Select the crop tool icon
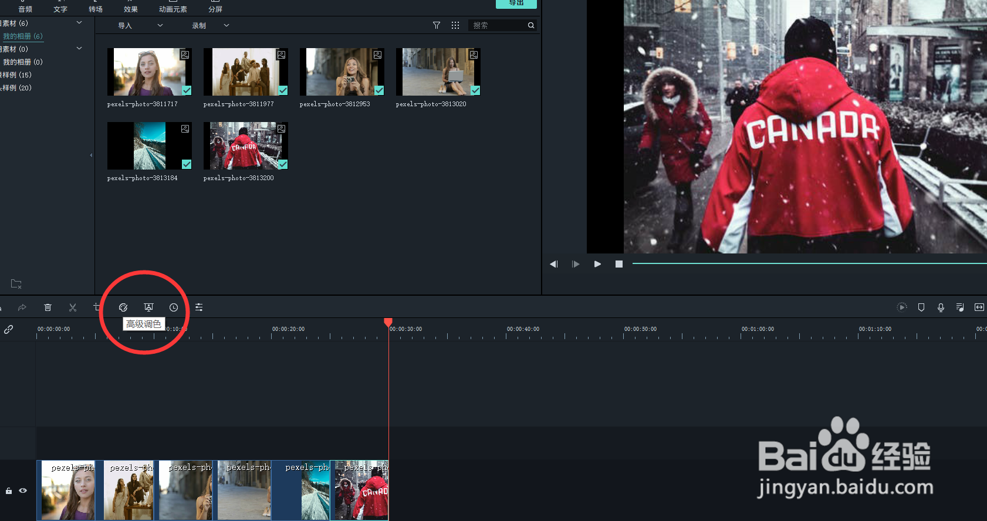 pos(97,307)
